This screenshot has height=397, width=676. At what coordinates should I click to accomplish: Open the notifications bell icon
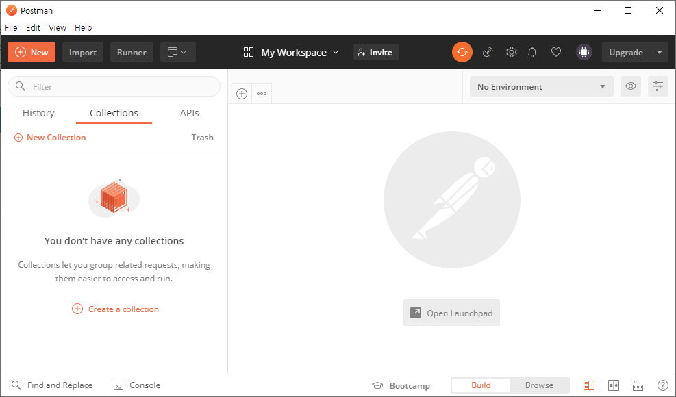tap(532, 52)
